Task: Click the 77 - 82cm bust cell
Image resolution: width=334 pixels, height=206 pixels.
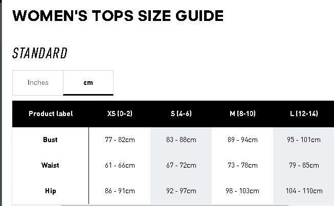Action: point(120,140)
